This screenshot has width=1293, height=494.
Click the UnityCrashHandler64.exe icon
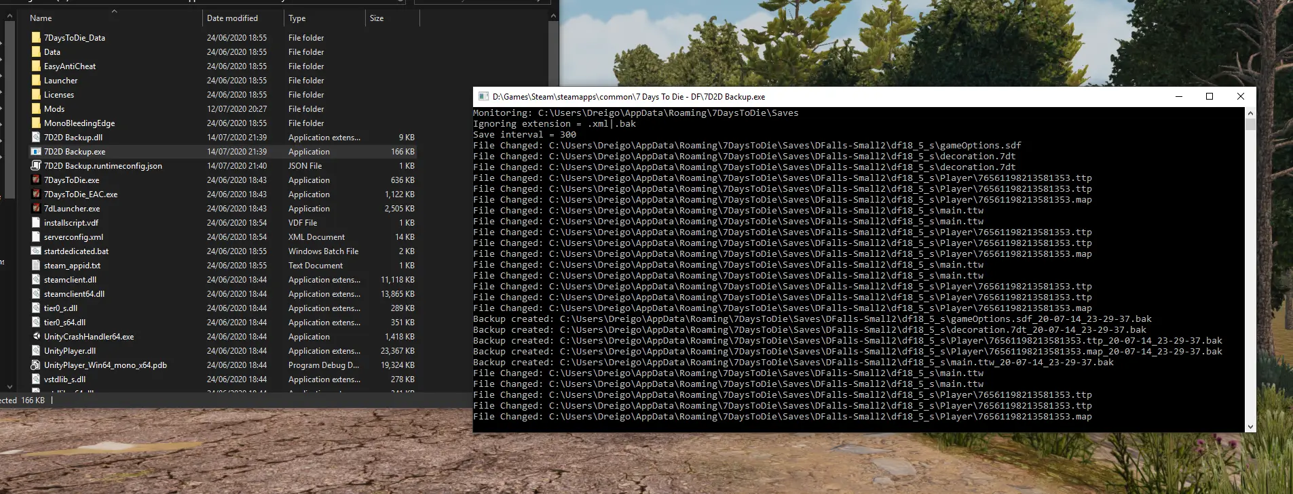(36, 337)
